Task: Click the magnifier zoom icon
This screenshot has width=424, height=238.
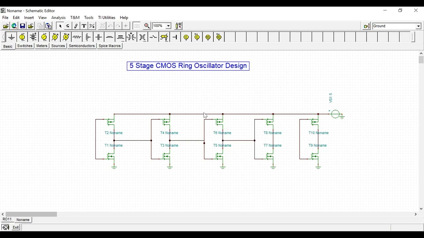Action: pos(147,26)
